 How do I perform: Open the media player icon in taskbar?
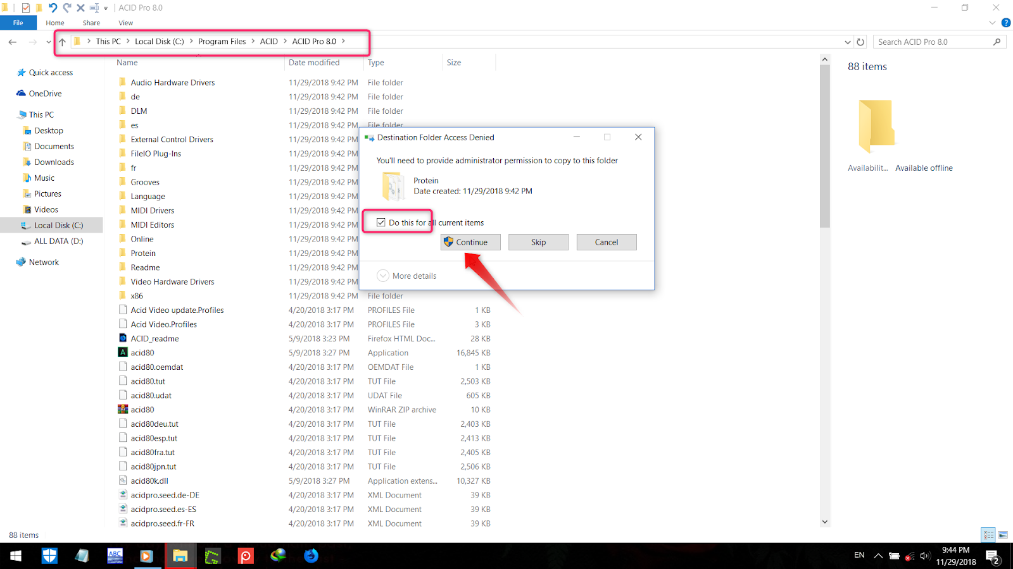[146, 556]
